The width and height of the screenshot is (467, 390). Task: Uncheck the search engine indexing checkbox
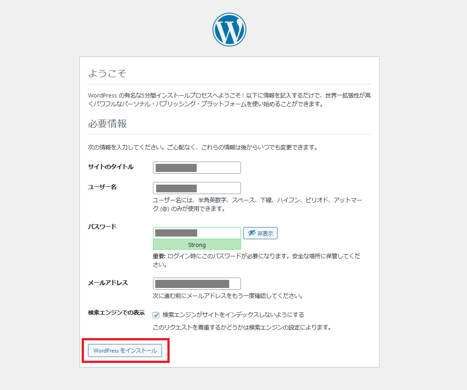156,315
